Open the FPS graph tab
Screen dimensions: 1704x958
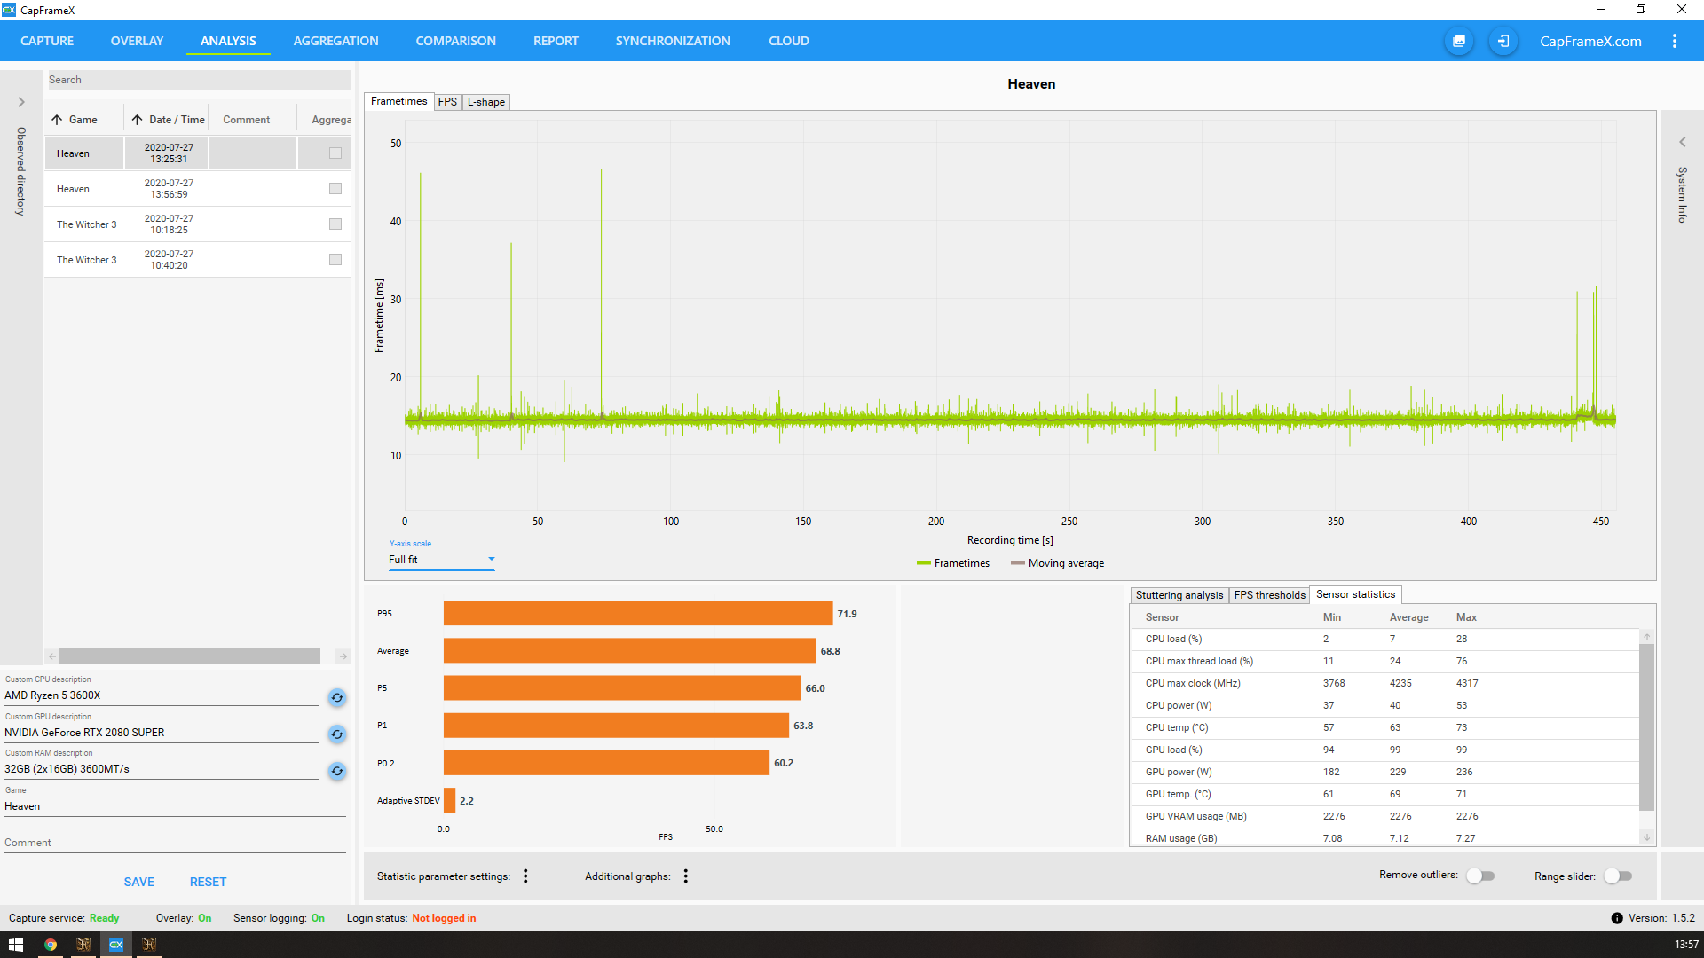point(447,101)
